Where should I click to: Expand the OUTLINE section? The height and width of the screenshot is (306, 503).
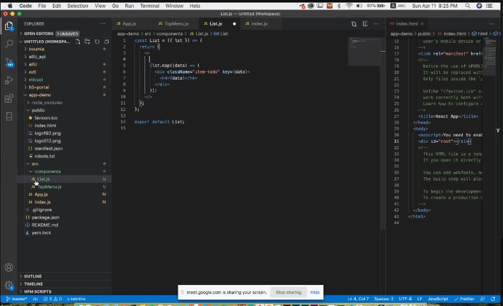click(32, 276)
